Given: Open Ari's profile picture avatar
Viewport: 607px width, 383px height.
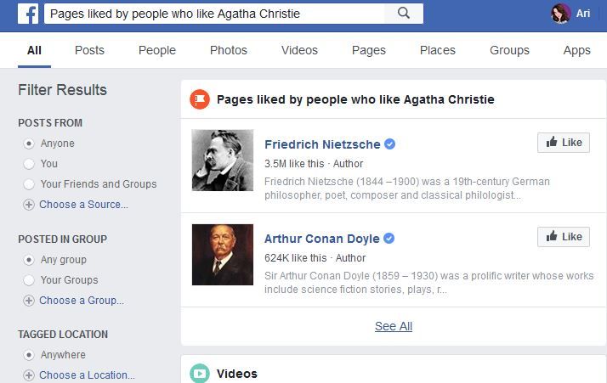Looking at the screenshot, I should [560, 14].
